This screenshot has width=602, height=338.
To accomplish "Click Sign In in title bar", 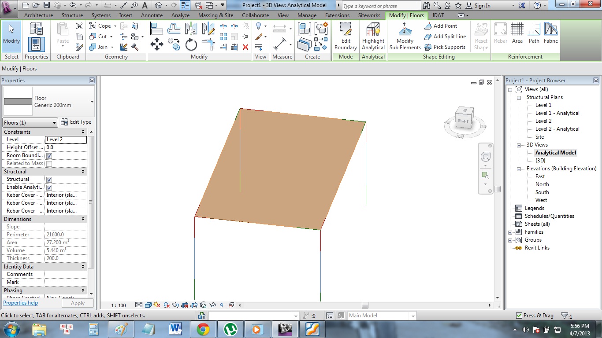I will [x=482, y=6].
